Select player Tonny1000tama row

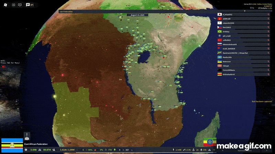point(244,70)
